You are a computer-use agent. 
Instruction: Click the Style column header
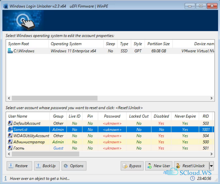[138, 44]
